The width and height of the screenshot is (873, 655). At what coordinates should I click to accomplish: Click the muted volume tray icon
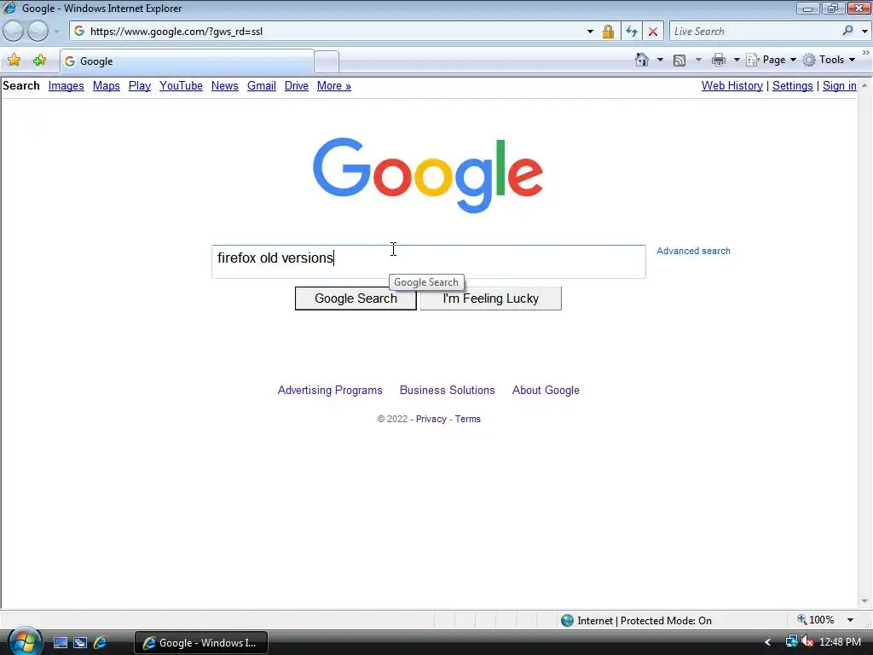click(x=807, y=642)
